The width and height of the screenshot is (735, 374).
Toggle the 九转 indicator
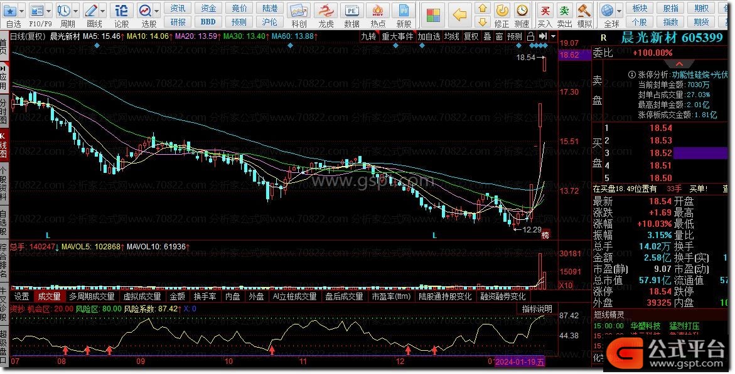pos(369,36)
